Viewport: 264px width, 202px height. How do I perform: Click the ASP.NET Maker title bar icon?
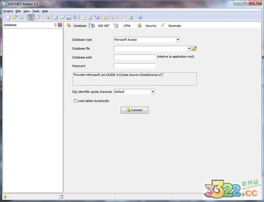click(4, 4)
